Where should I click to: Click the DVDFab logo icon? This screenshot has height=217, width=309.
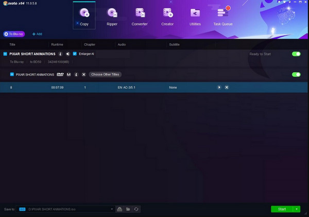tap(5, 3)
